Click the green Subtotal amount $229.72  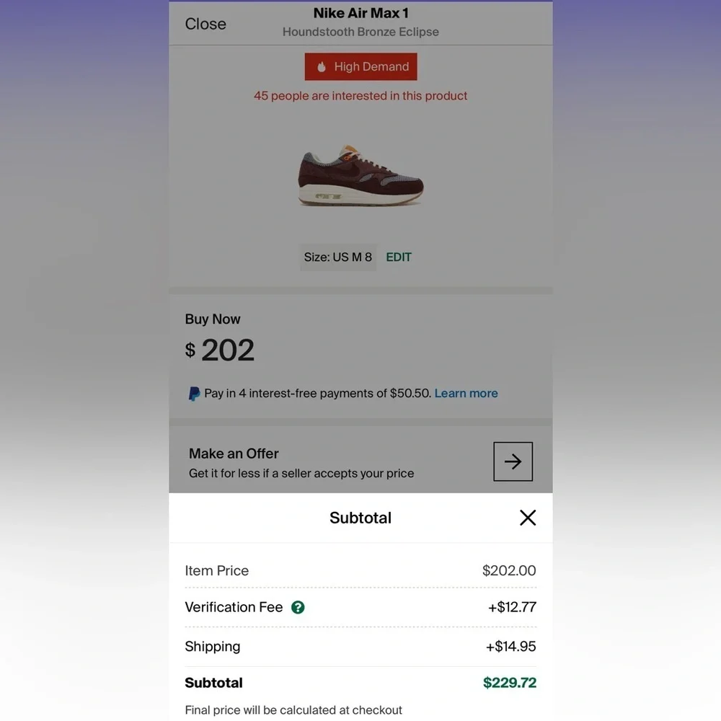pyautogui.click(x=510, y=682)
